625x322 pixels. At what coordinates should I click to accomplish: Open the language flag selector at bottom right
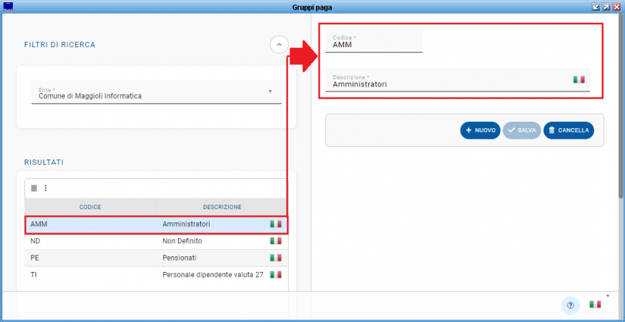[595, 304]
